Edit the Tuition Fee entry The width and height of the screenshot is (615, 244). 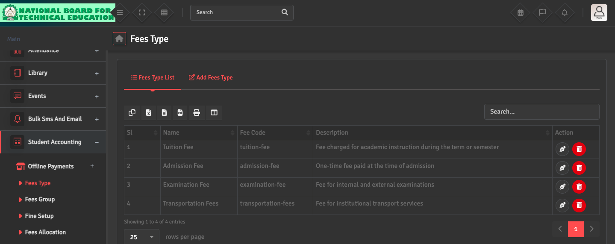point(562,149)
